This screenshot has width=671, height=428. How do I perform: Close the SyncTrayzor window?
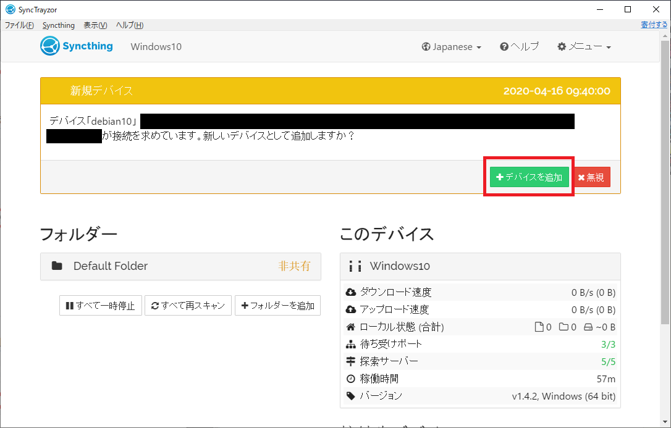pyautogui.click(x=656, y=9)
